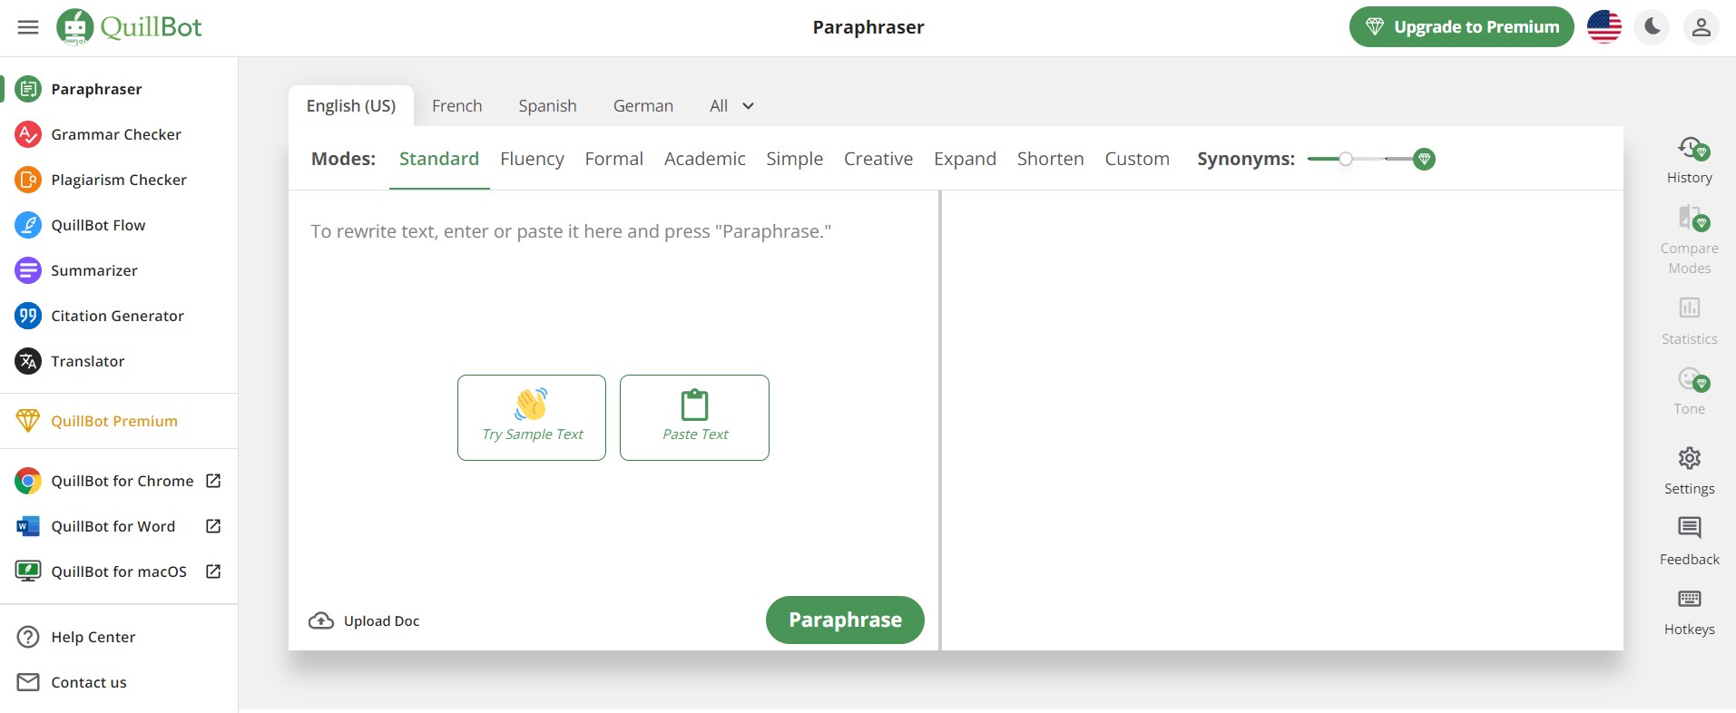This screenshot has height=713, width=1736.
Task: Open the Tone panel
Action: click(x=1690, y=391)
